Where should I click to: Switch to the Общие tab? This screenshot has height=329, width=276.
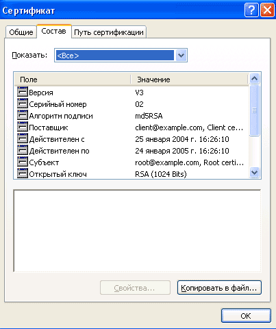click(x=21, y=32)
